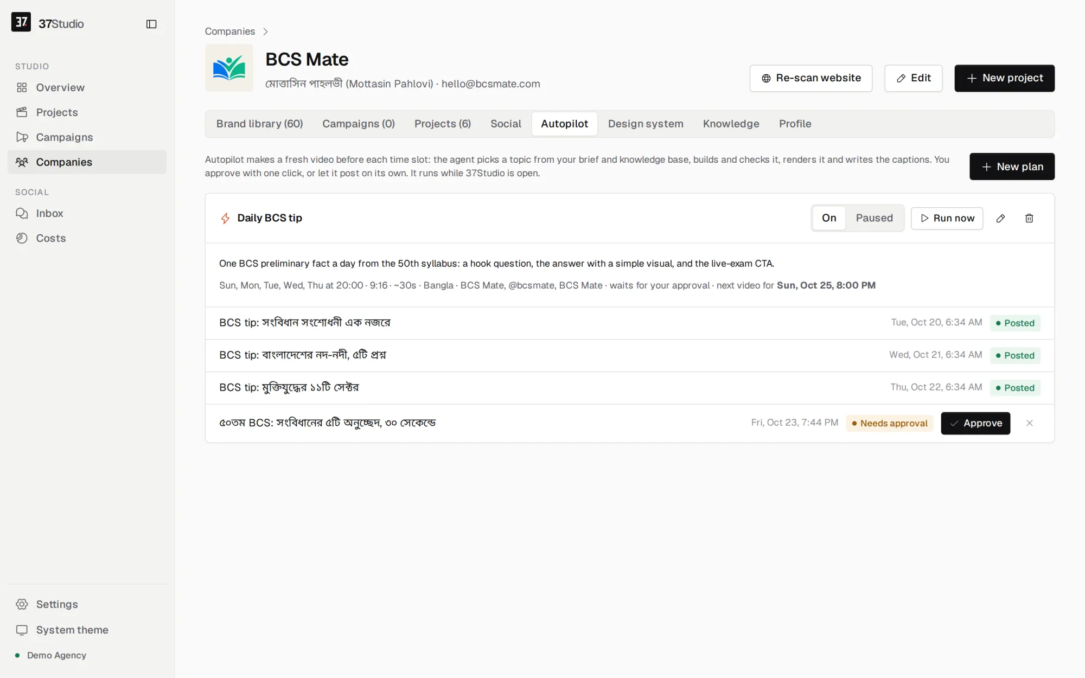Click Run now on Daily BCS tip

[x=947, y=218]
